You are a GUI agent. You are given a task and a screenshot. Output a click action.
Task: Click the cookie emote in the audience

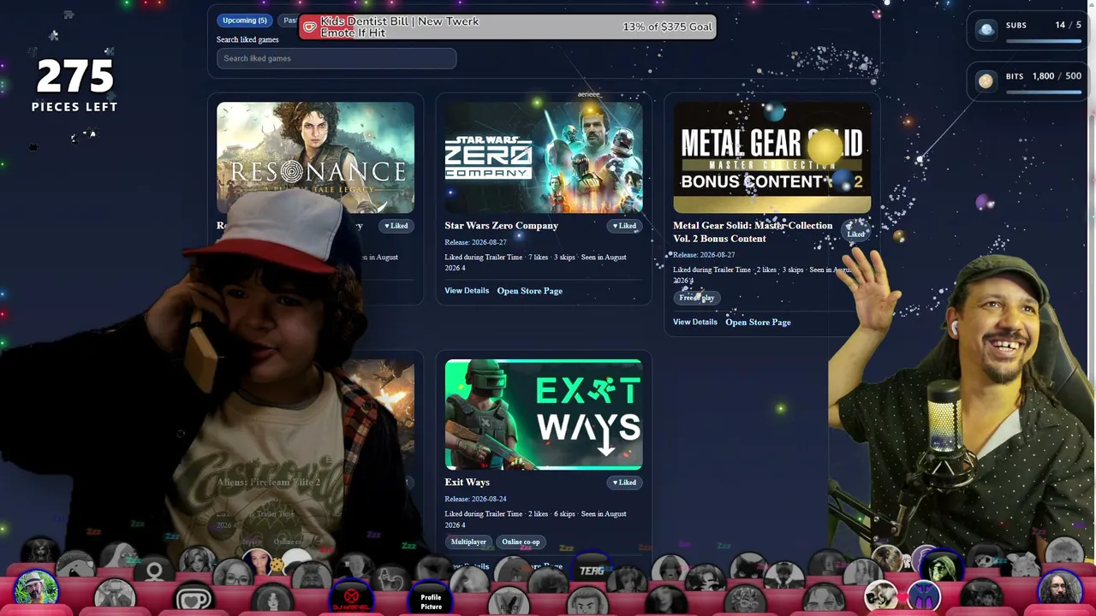click(277, 566)
